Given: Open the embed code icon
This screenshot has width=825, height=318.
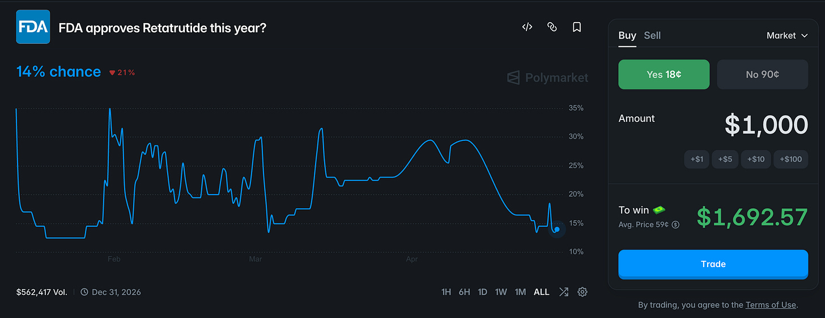Looking at the screenshot, I should coord(527,27).
